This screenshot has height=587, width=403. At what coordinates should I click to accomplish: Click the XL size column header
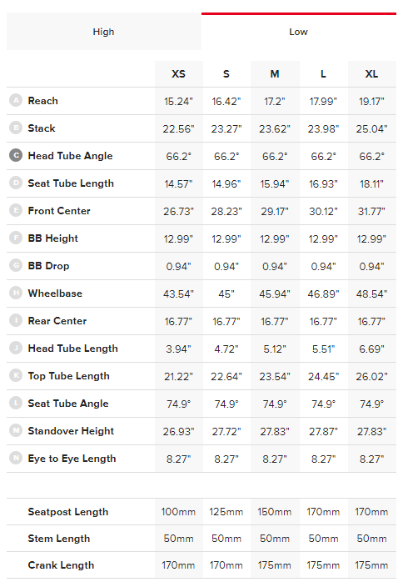pyautogui.click(x=371, y=73)
